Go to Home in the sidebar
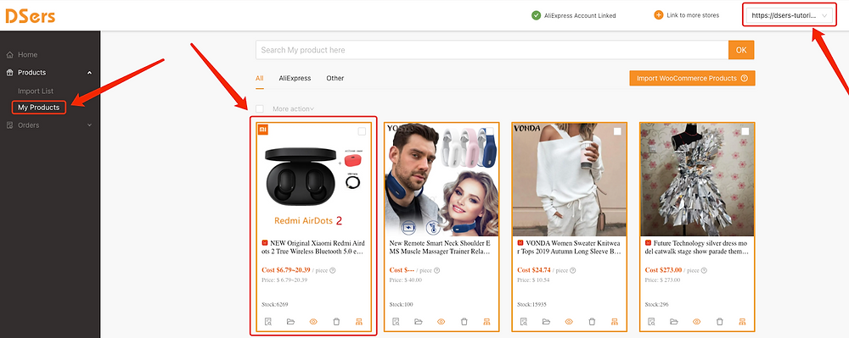849x338 pixels. coord(28,54)
